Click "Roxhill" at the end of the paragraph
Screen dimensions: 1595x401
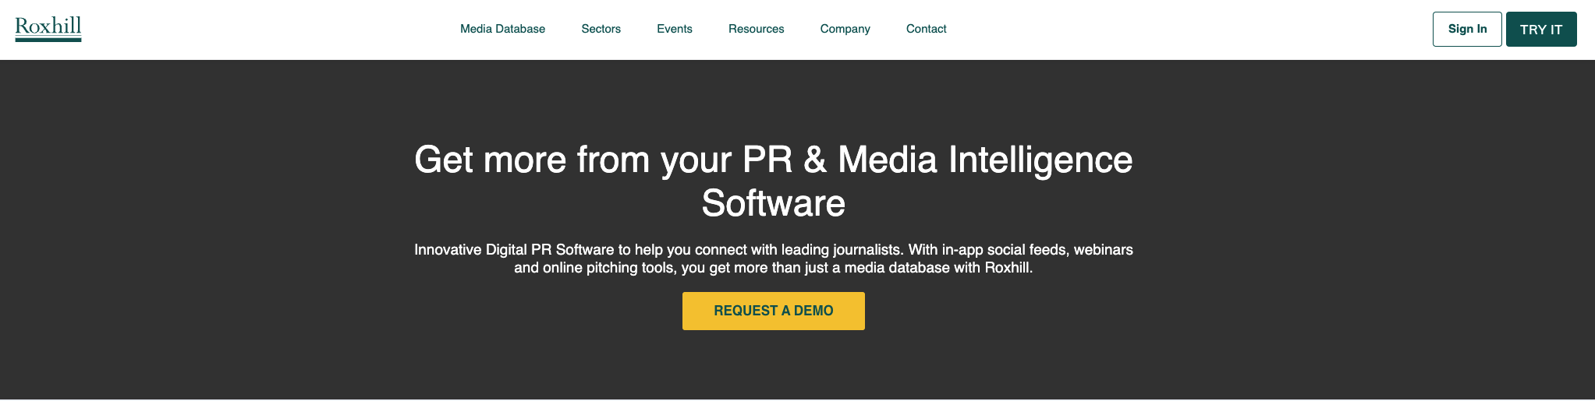[1007, 268]
